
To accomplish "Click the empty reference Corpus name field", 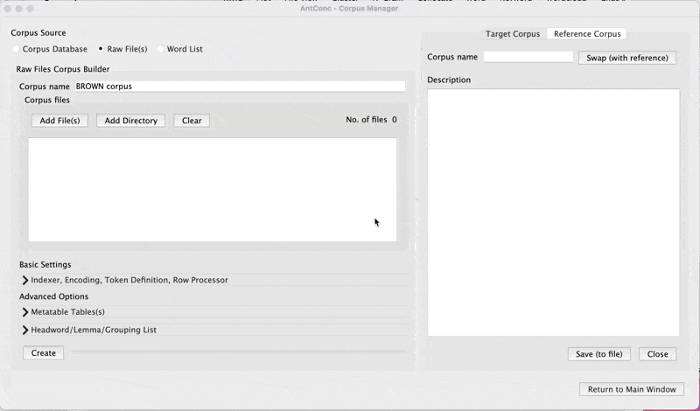I will tap(528, 57).
